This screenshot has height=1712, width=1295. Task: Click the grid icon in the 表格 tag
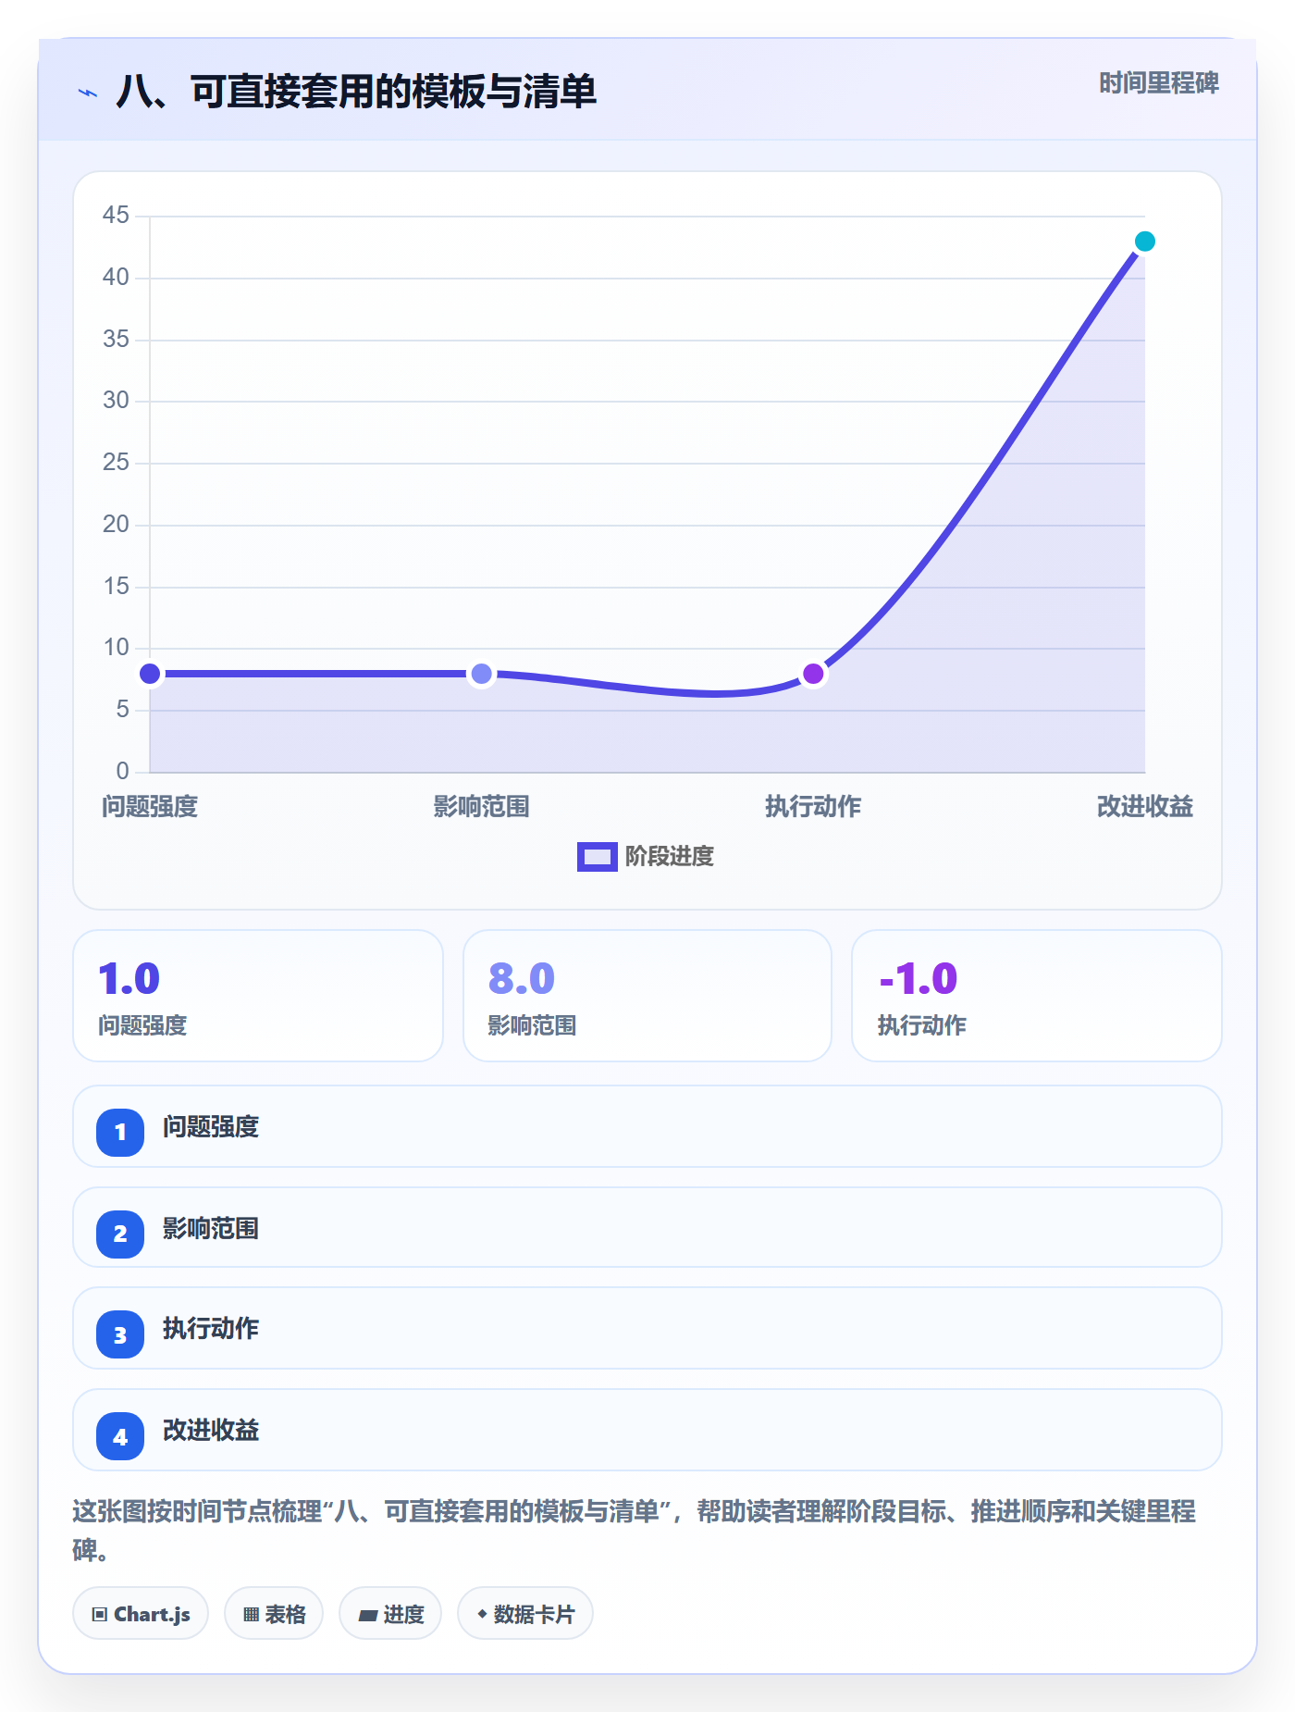(x=251, y=1614)
